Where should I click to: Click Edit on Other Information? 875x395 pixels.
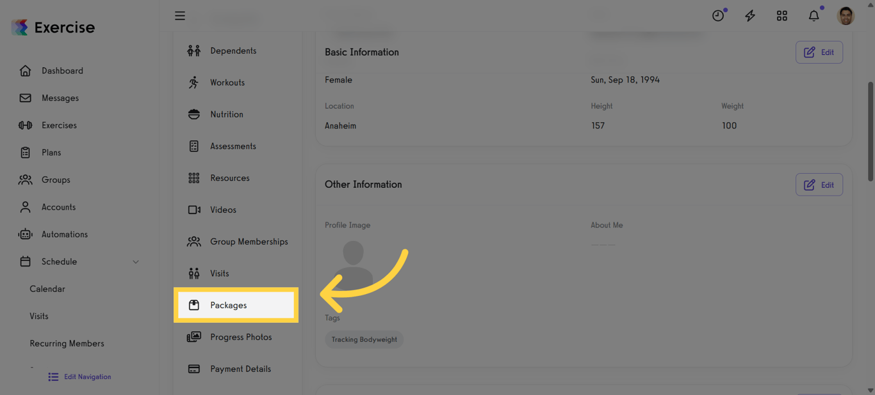(819, 184)
